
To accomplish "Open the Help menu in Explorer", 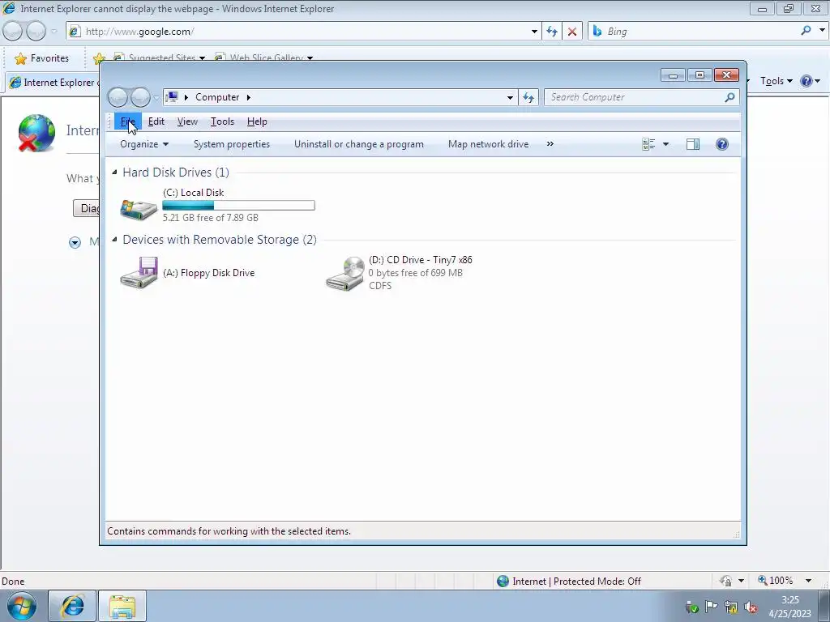I will [x=257, y=121].
